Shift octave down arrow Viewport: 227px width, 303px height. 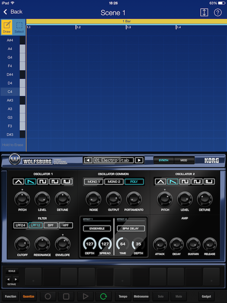tap(8, 279)
